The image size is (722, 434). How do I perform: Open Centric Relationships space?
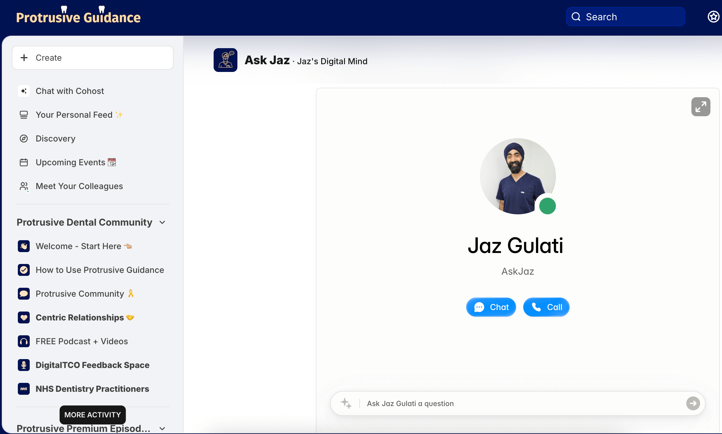pyautogui.click(x=80, y=317)
